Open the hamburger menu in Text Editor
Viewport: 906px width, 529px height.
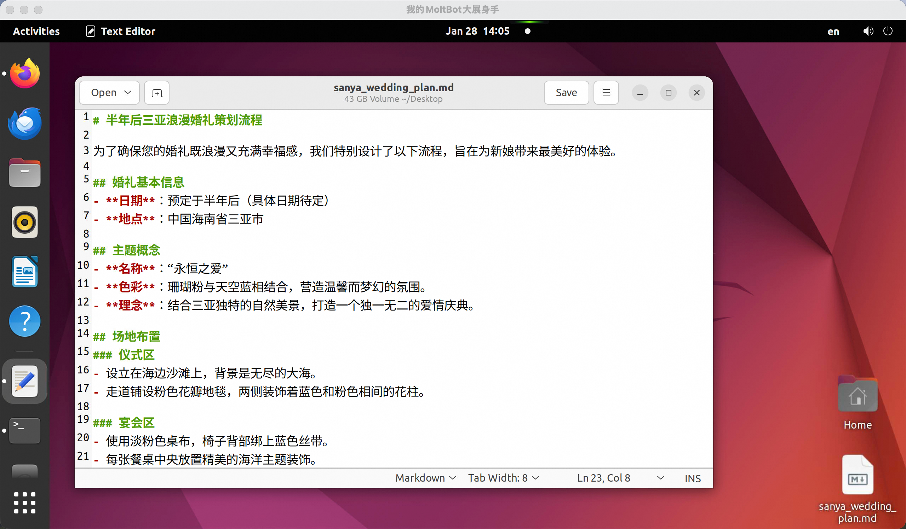(x=606, y=93)
